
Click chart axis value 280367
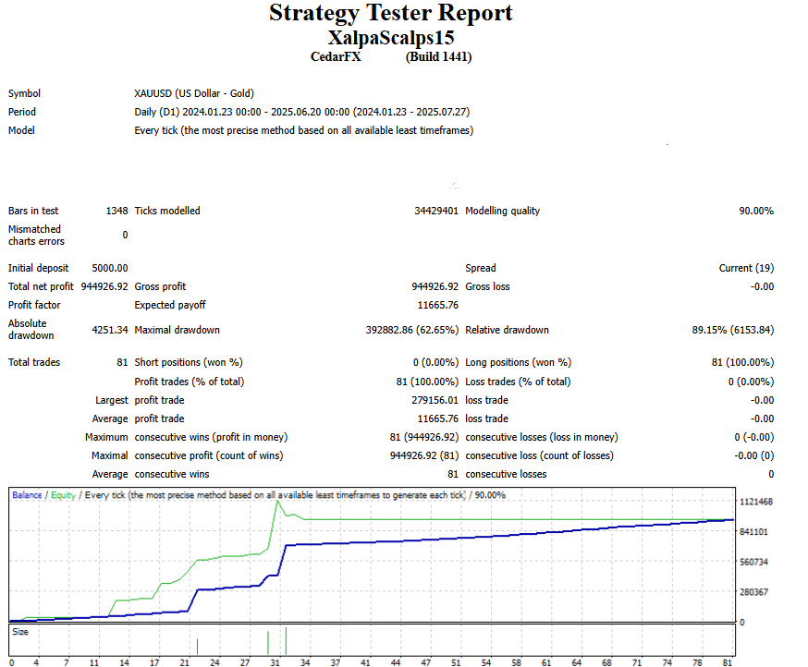coord(753,592)
